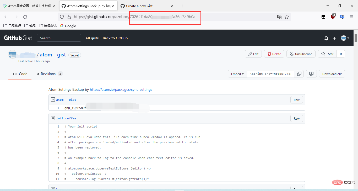Click the Revisions count badge 4
Screen dimensions: 358x191
60,74
